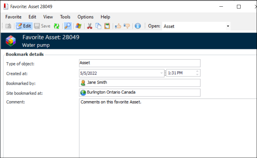Click the copy pages icon
The width and height of the screenshot is (257, 158).
pos(98,26)
